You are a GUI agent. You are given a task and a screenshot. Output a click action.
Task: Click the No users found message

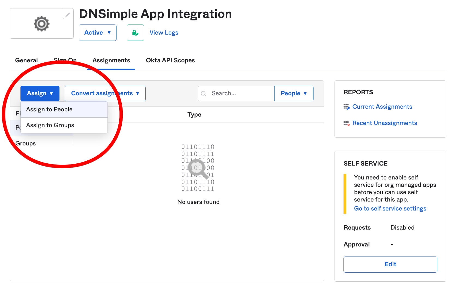click(198, 202)
